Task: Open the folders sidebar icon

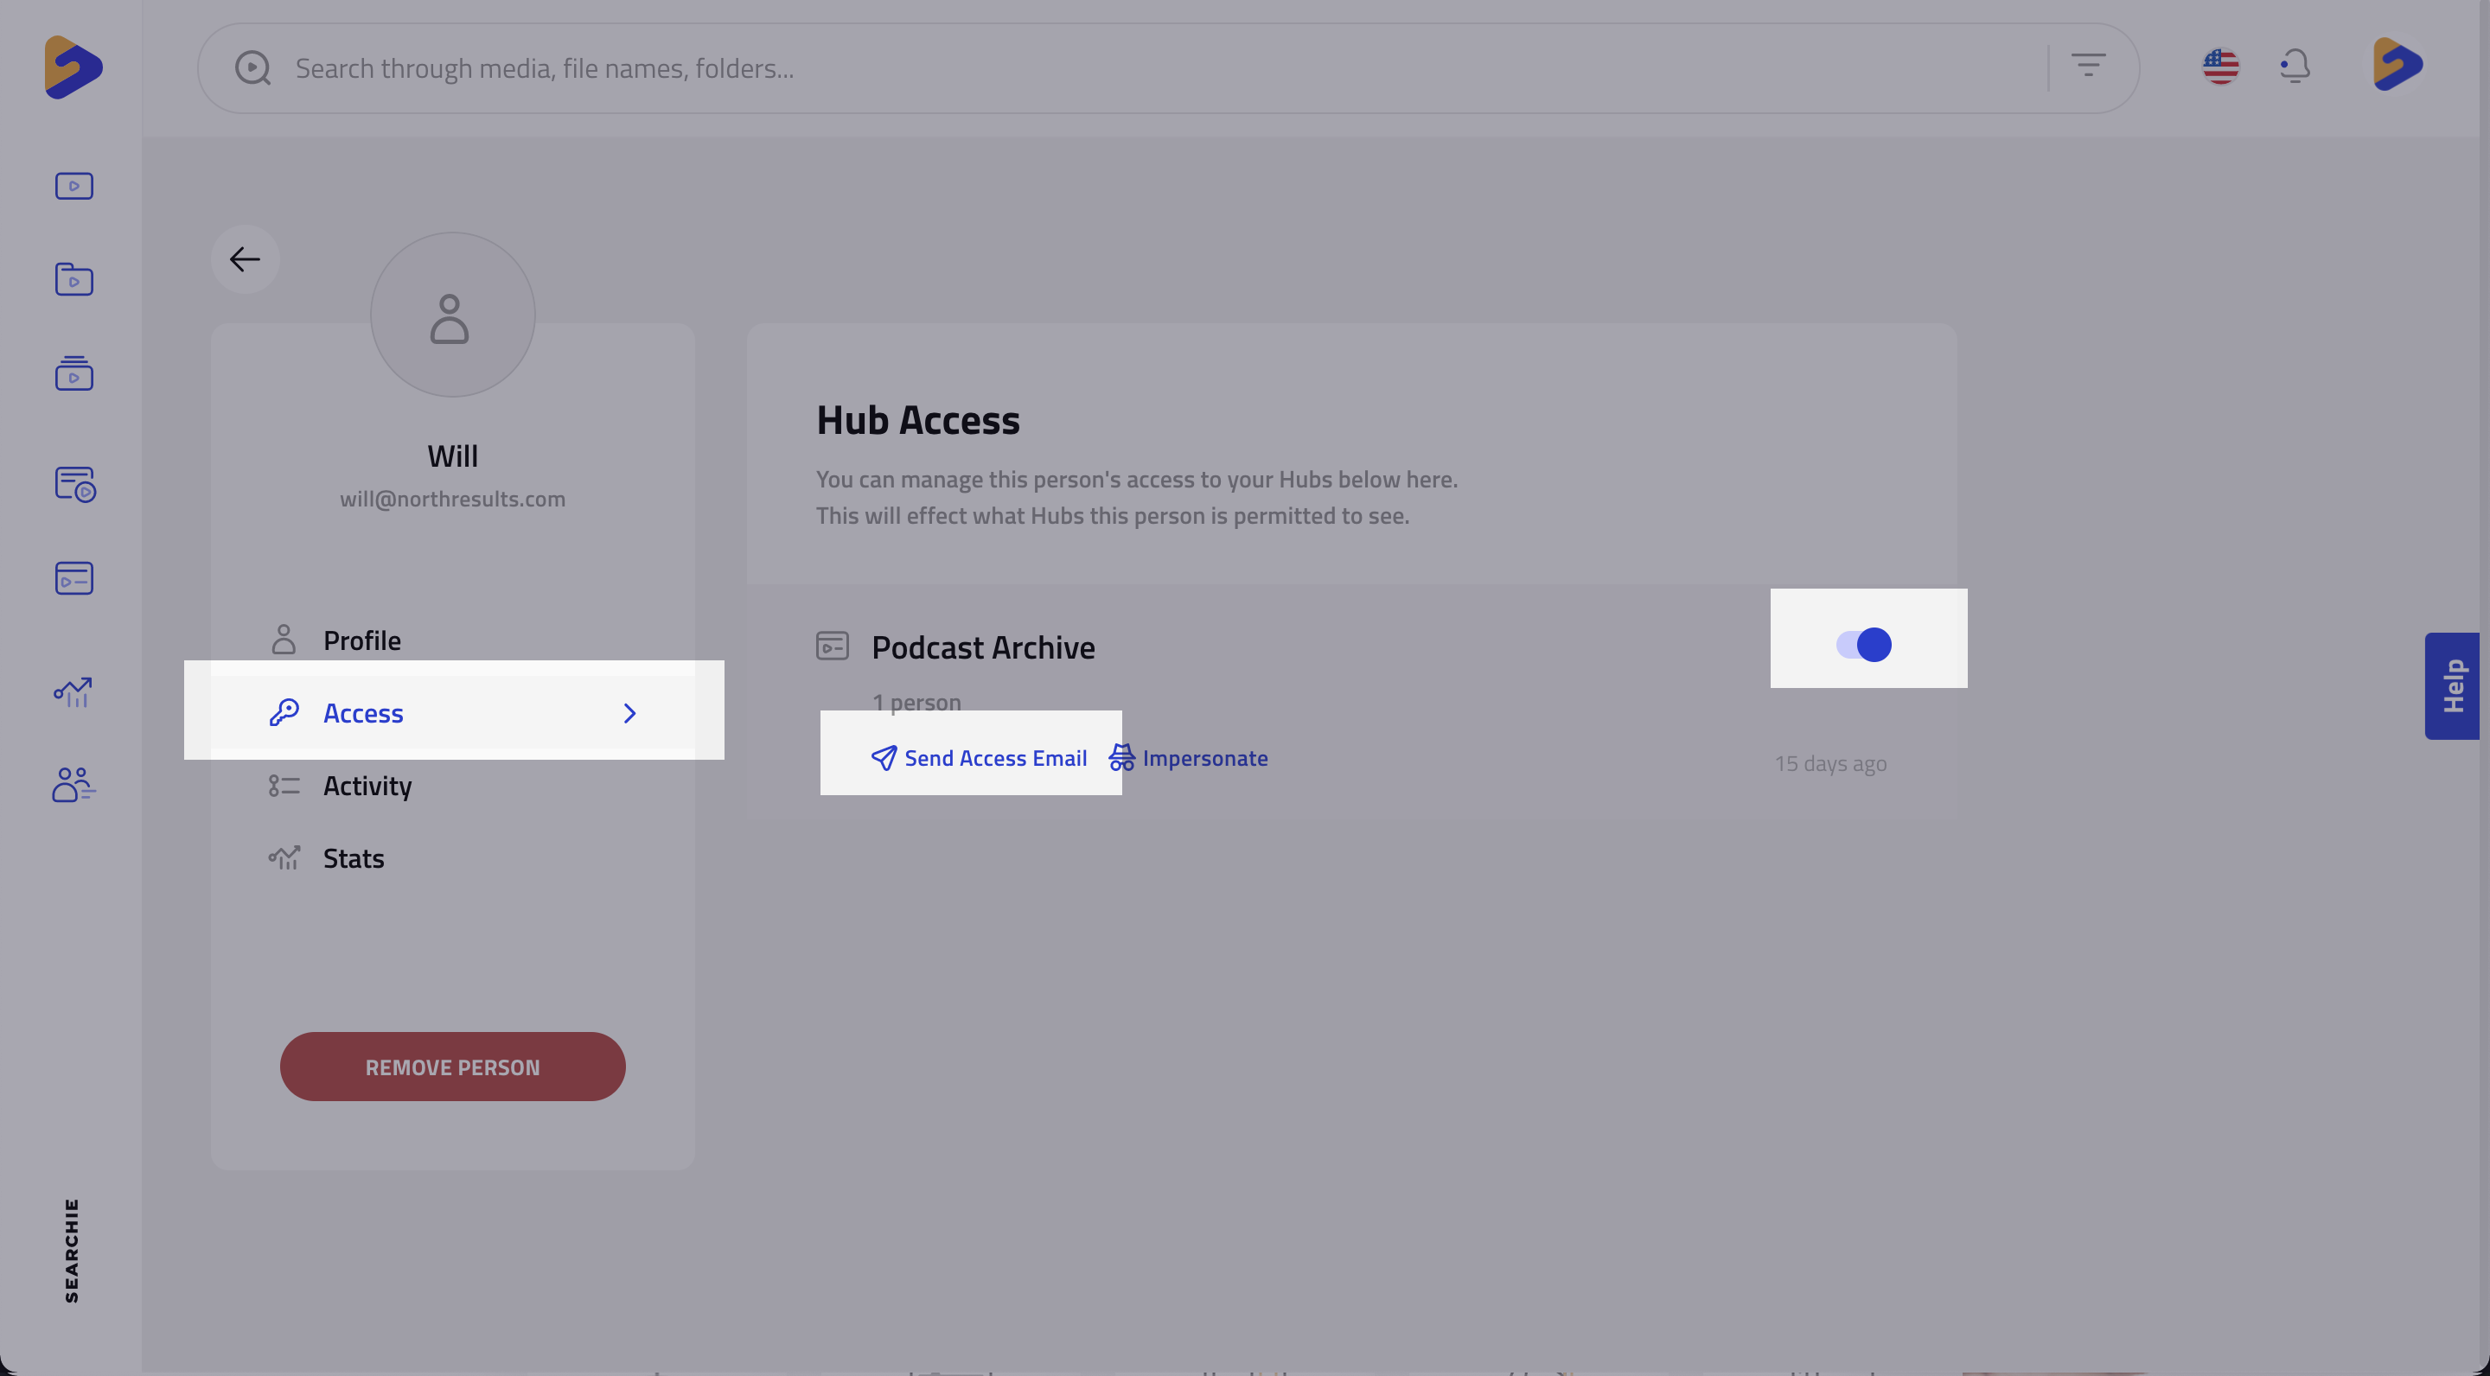Action: [x=73, y=279]
